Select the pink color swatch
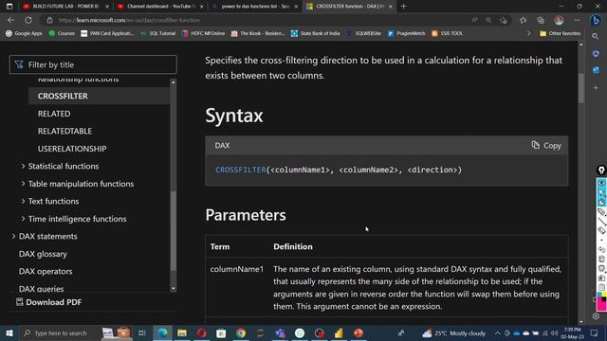 pyautogui.click(x=601, y=306)
